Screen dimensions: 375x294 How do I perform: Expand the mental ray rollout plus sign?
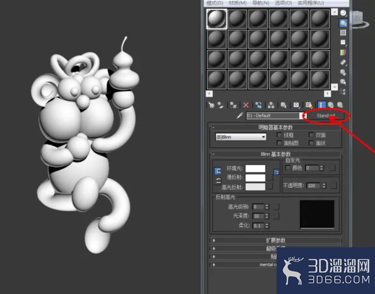click(x=214, y=265)
